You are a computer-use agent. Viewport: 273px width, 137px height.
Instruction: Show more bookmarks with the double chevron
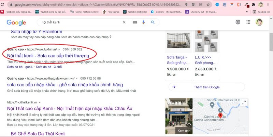coord(247,12)
